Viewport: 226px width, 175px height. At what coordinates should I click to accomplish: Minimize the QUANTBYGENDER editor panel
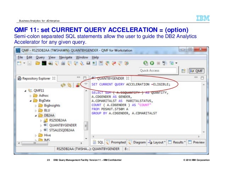pyautogui.click(x=196, y=77)
